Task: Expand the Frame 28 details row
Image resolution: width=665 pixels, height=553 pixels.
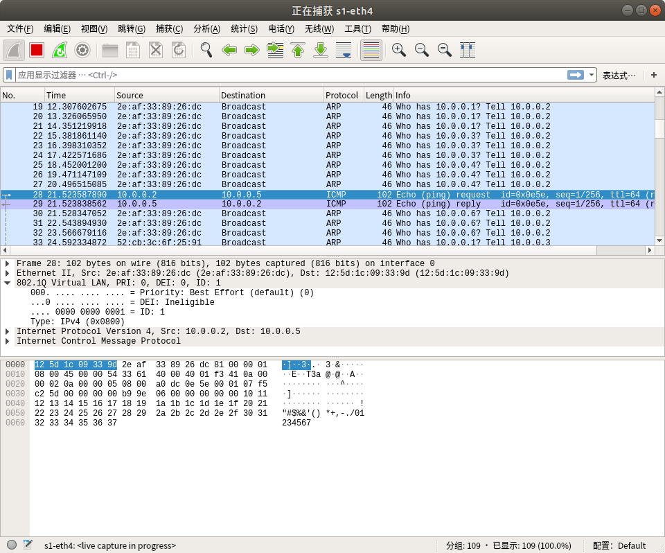Action: pyautogui.click(x=8, y=263)
